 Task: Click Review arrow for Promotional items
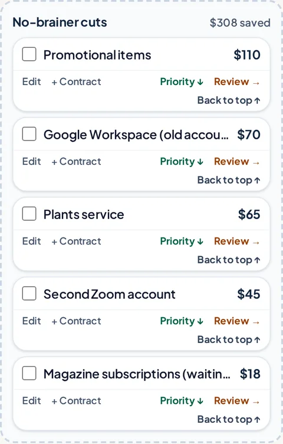coord(237,82)
